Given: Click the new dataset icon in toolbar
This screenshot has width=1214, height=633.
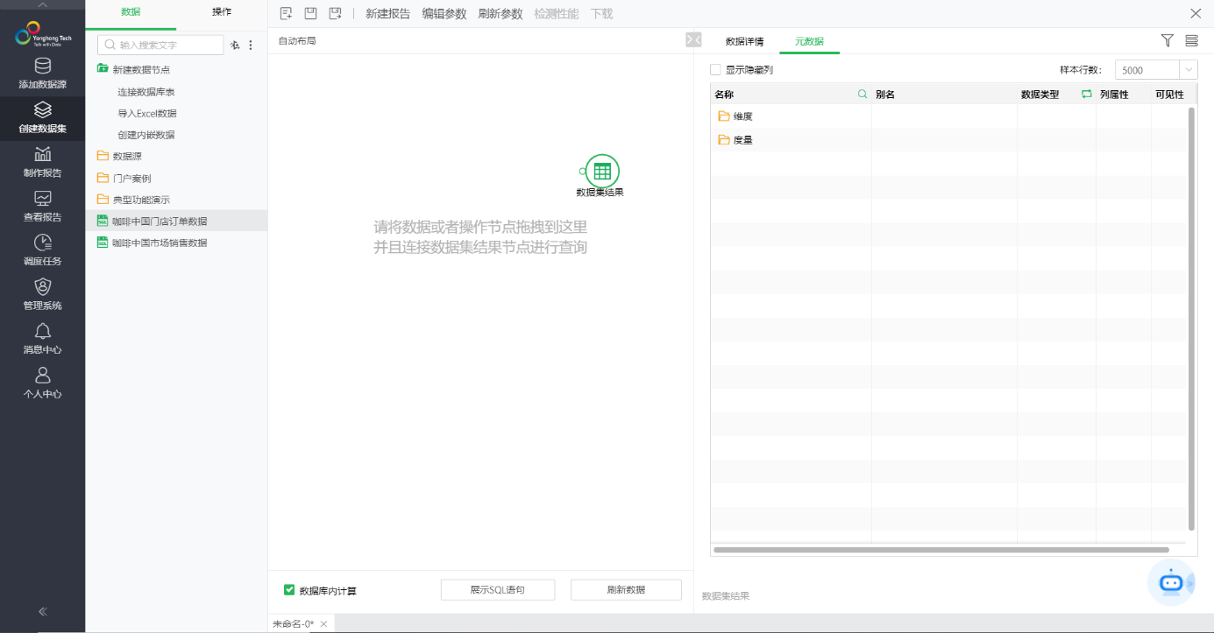Looking at the screenshot, I should pos(286,13).
